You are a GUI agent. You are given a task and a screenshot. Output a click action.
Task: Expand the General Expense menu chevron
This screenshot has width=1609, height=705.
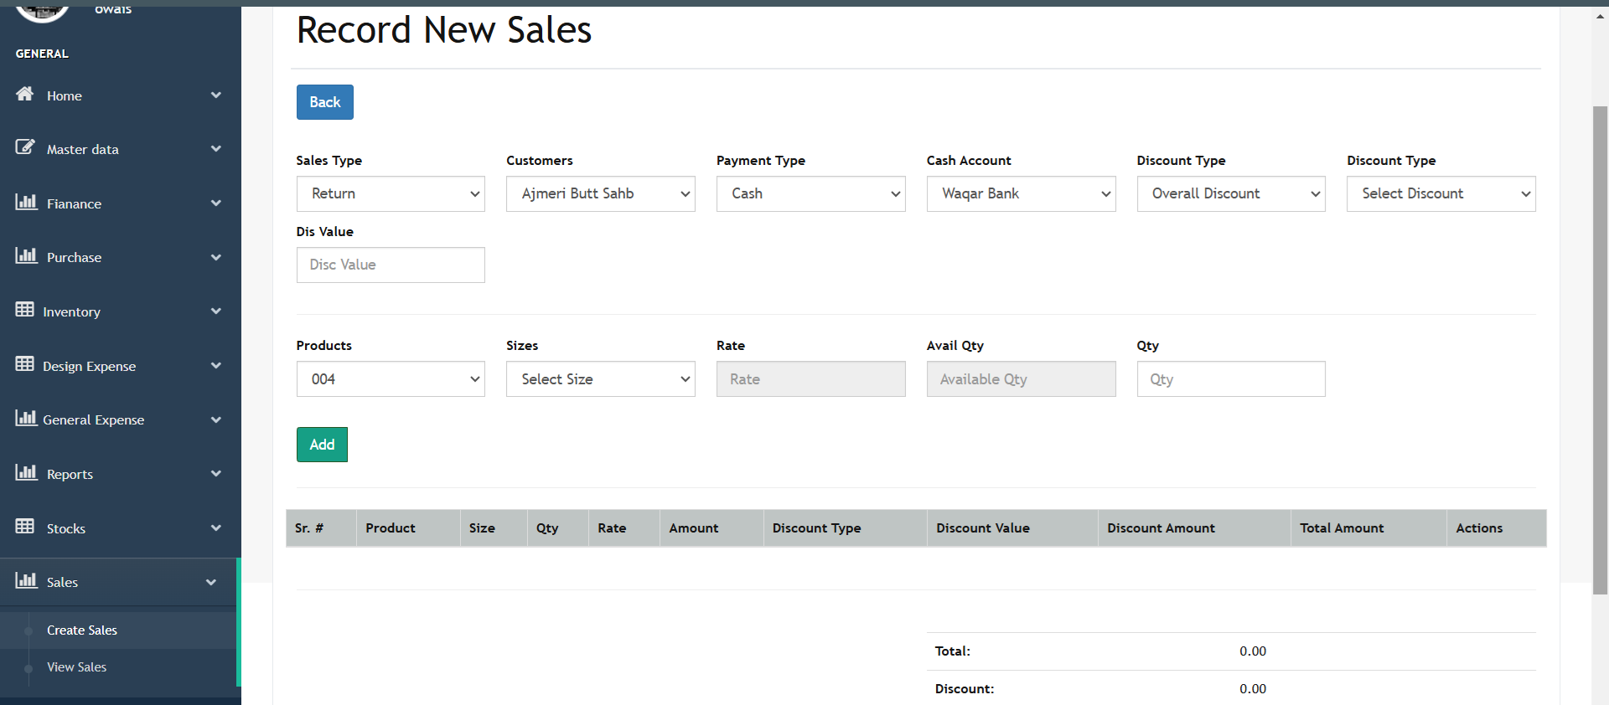point(216,419)
